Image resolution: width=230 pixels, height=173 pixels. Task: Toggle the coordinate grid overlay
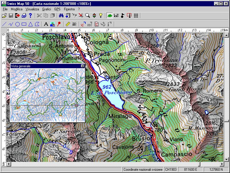136,15
